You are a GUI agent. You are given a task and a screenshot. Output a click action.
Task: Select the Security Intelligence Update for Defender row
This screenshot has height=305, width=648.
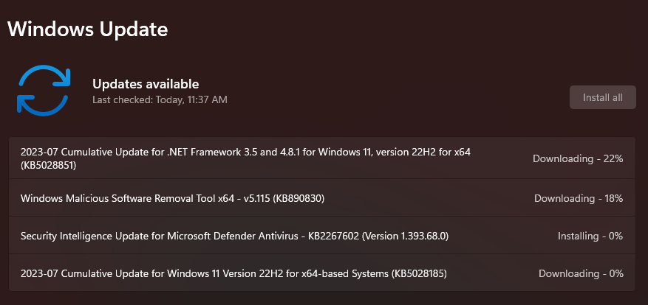[322, 235]
